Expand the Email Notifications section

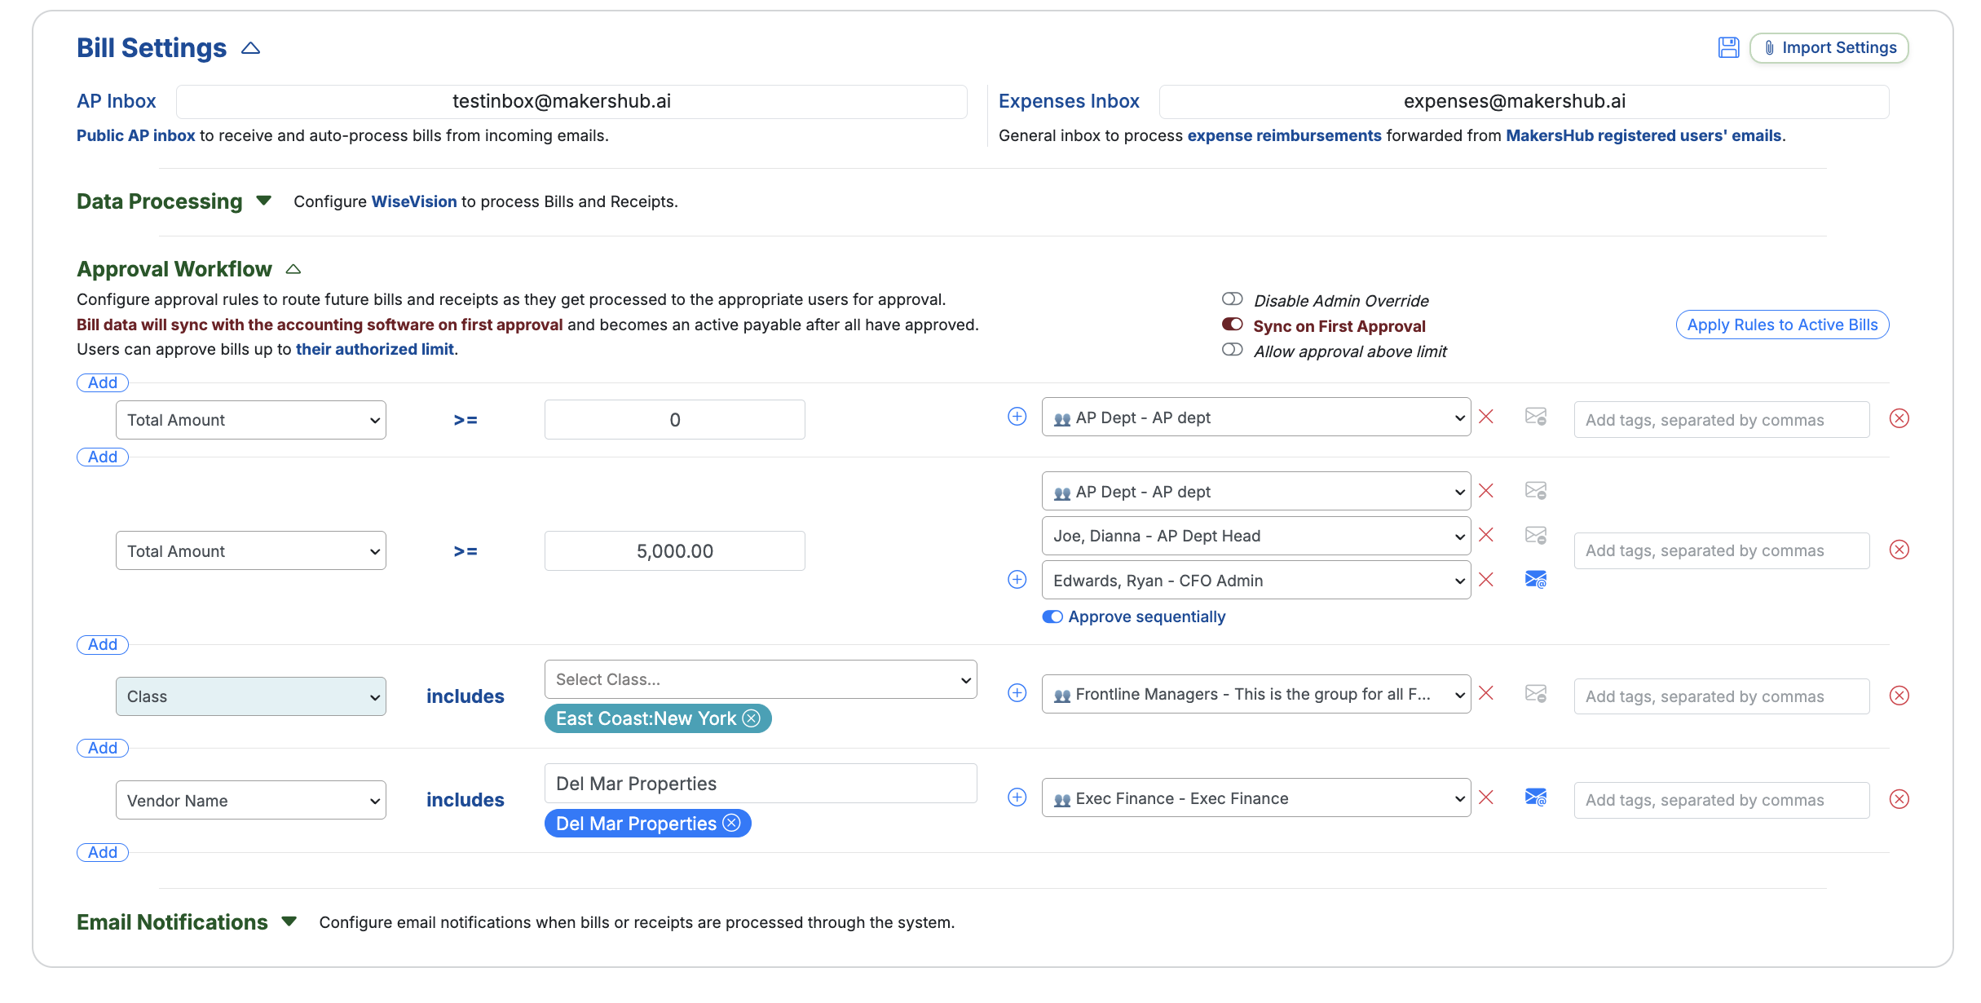tap(289, 921)
